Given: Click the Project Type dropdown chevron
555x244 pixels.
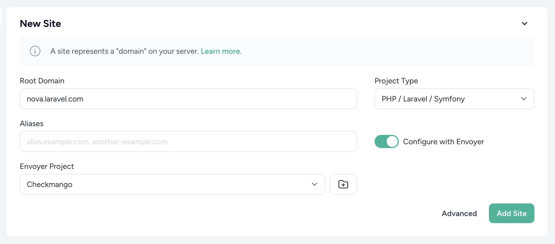Looking at the screenshot, I should click(524, 99).
